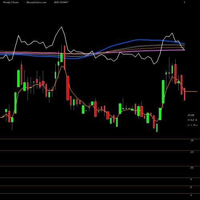Click the tallest green candle before the final peak
Image resolution: width=200 pixels, height=200 pixels.
click(163, 92)
